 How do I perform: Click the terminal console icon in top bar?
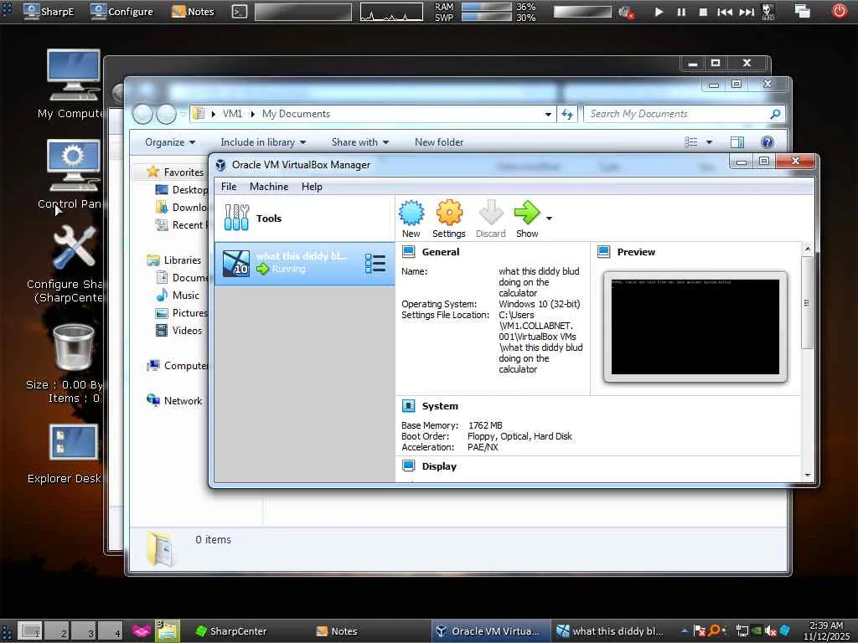click(239, 12)
